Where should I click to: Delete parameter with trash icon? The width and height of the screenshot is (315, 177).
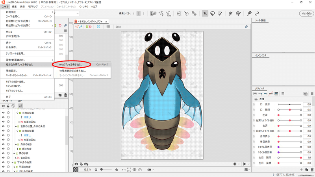tap(312, 170)
